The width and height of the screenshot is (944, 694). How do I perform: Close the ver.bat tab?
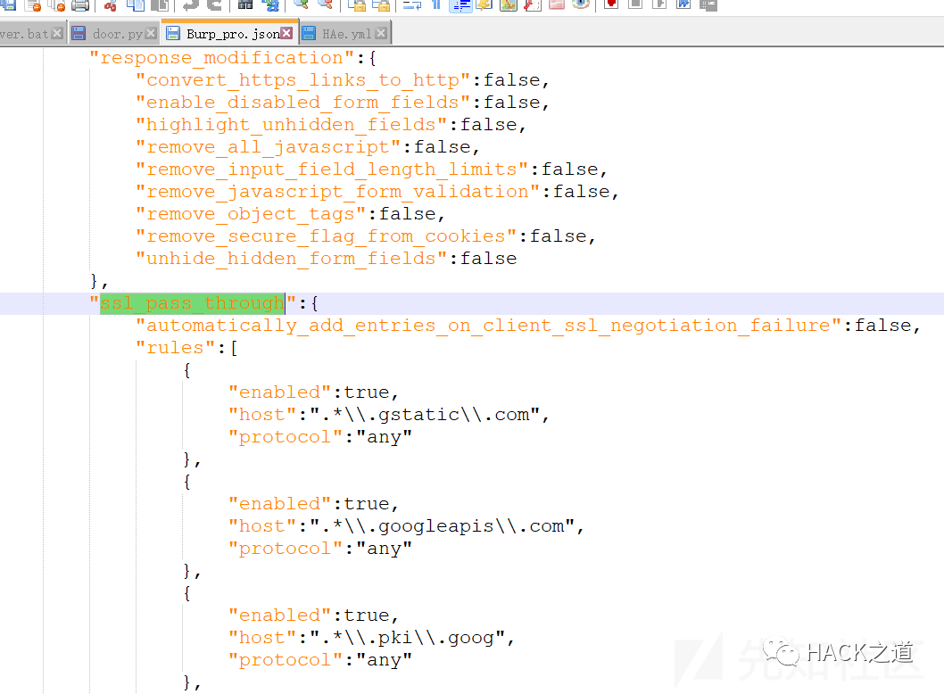tap(57, 34)
